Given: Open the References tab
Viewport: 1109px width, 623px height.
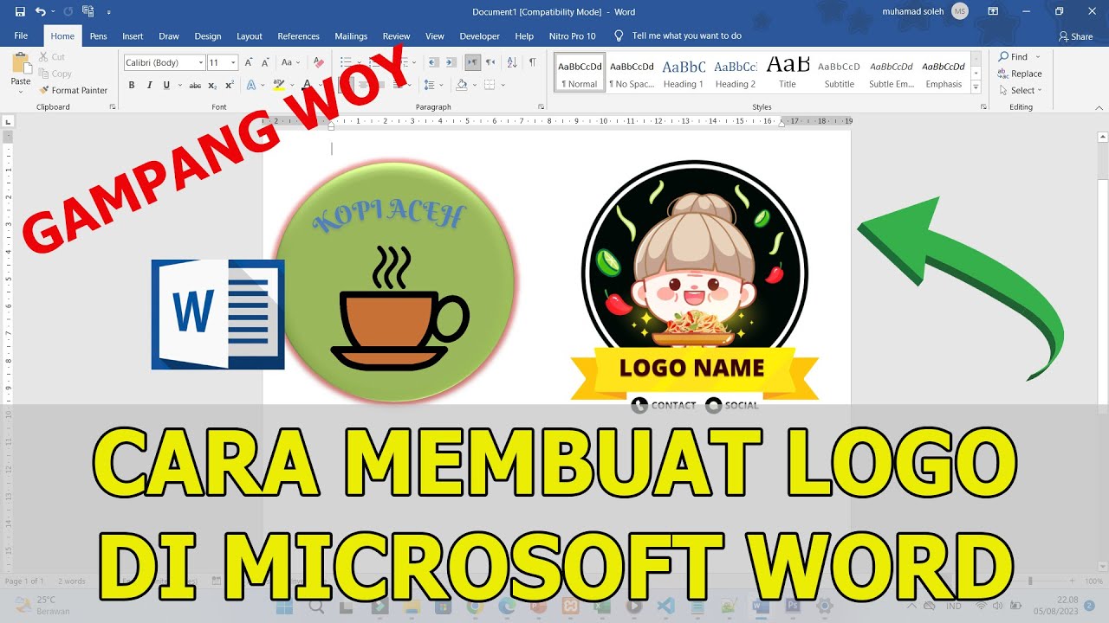Looking at the screenshot, I should tap(298, 36).
